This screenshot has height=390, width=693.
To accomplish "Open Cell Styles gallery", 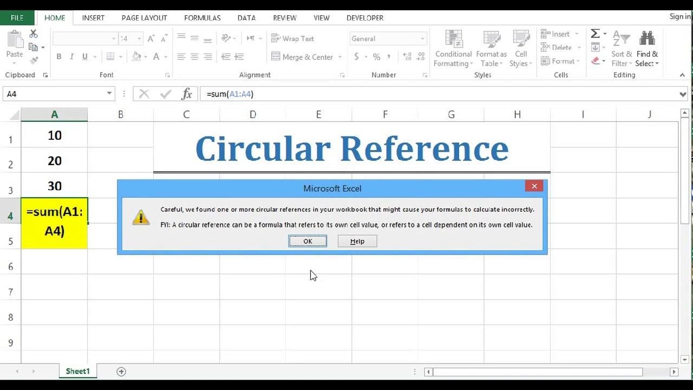I will point(521,49).
